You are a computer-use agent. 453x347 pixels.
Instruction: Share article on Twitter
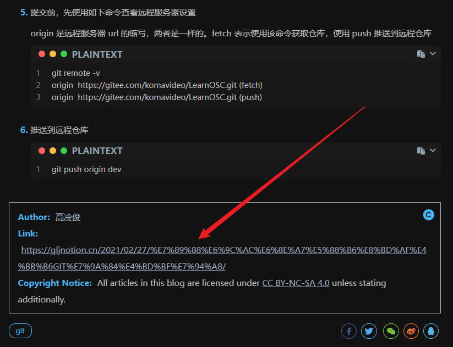[369, 331]
